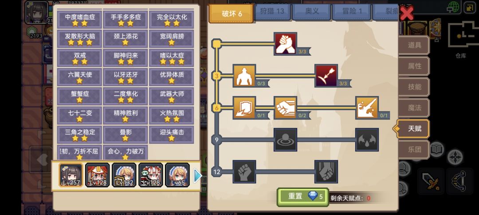The image size is (479, 215).
Task: Switch to 冒险 1 talent tab
Action: point(352,12)
